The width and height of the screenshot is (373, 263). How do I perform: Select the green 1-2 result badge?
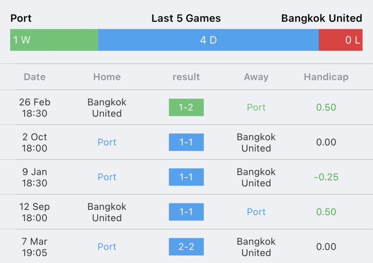coord(186,107)
